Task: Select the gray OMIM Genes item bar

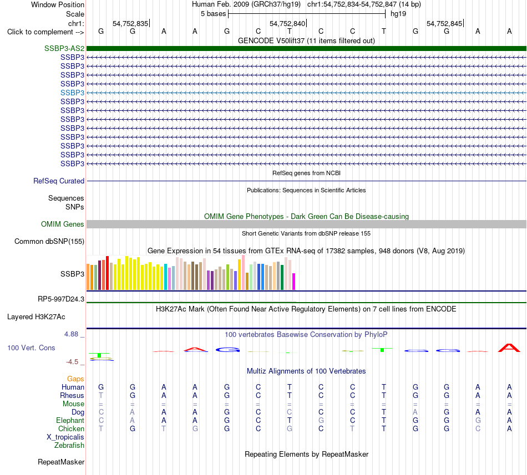Action: pos(306,224)
